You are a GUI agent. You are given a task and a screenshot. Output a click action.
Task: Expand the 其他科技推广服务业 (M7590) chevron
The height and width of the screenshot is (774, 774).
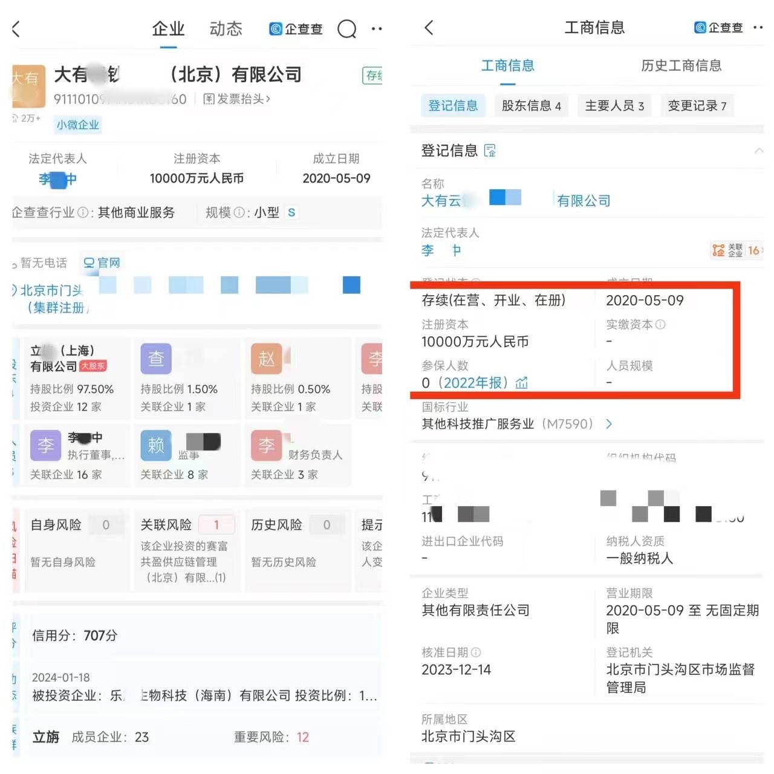pos(609,424)
